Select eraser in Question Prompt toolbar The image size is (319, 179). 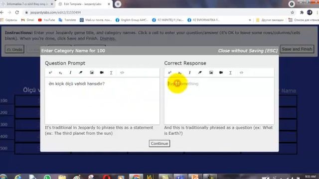point(81,73)
